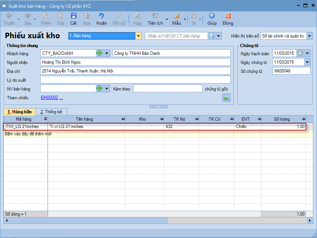
Task: Pin the Số lượng column
Action: pos(303,119)
